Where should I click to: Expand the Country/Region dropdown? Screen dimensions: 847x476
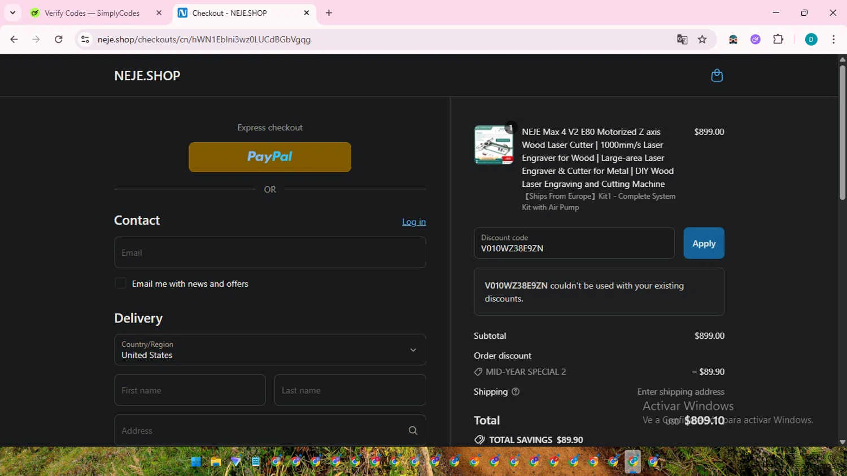270,350
